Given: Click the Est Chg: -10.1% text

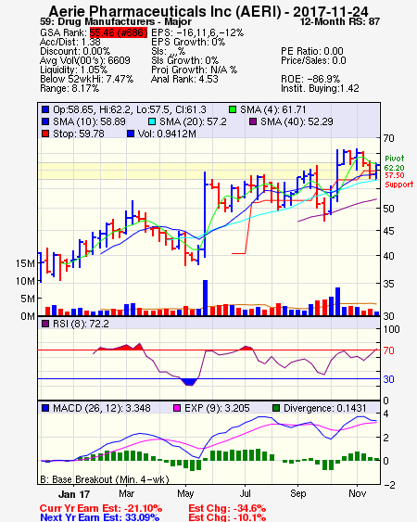Looking at the screenshot, I should click(227, 517).
